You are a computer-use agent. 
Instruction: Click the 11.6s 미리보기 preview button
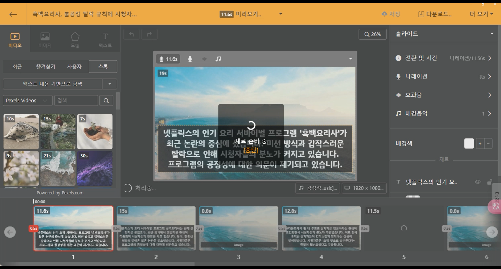(x=240, y=14)
